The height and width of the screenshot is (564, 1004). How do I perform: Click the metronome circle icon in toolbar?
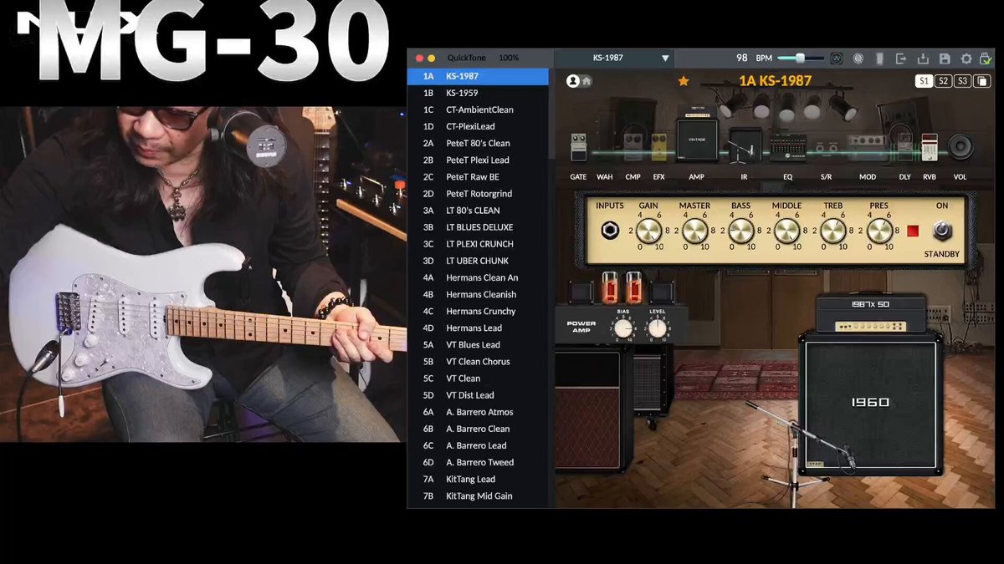coord(858,58)
